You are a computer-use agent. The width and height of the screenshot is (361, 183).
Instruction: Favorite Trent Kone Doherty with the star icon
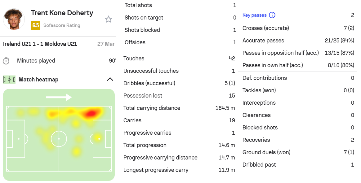[x=108, y=20]
